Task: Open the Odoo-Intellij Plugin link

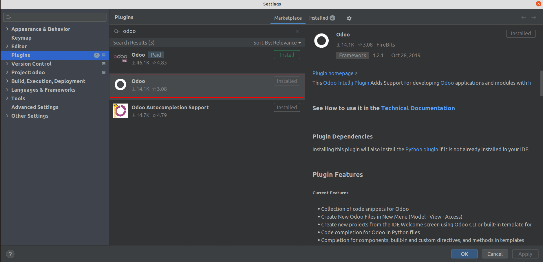Action: pos(346,83)
